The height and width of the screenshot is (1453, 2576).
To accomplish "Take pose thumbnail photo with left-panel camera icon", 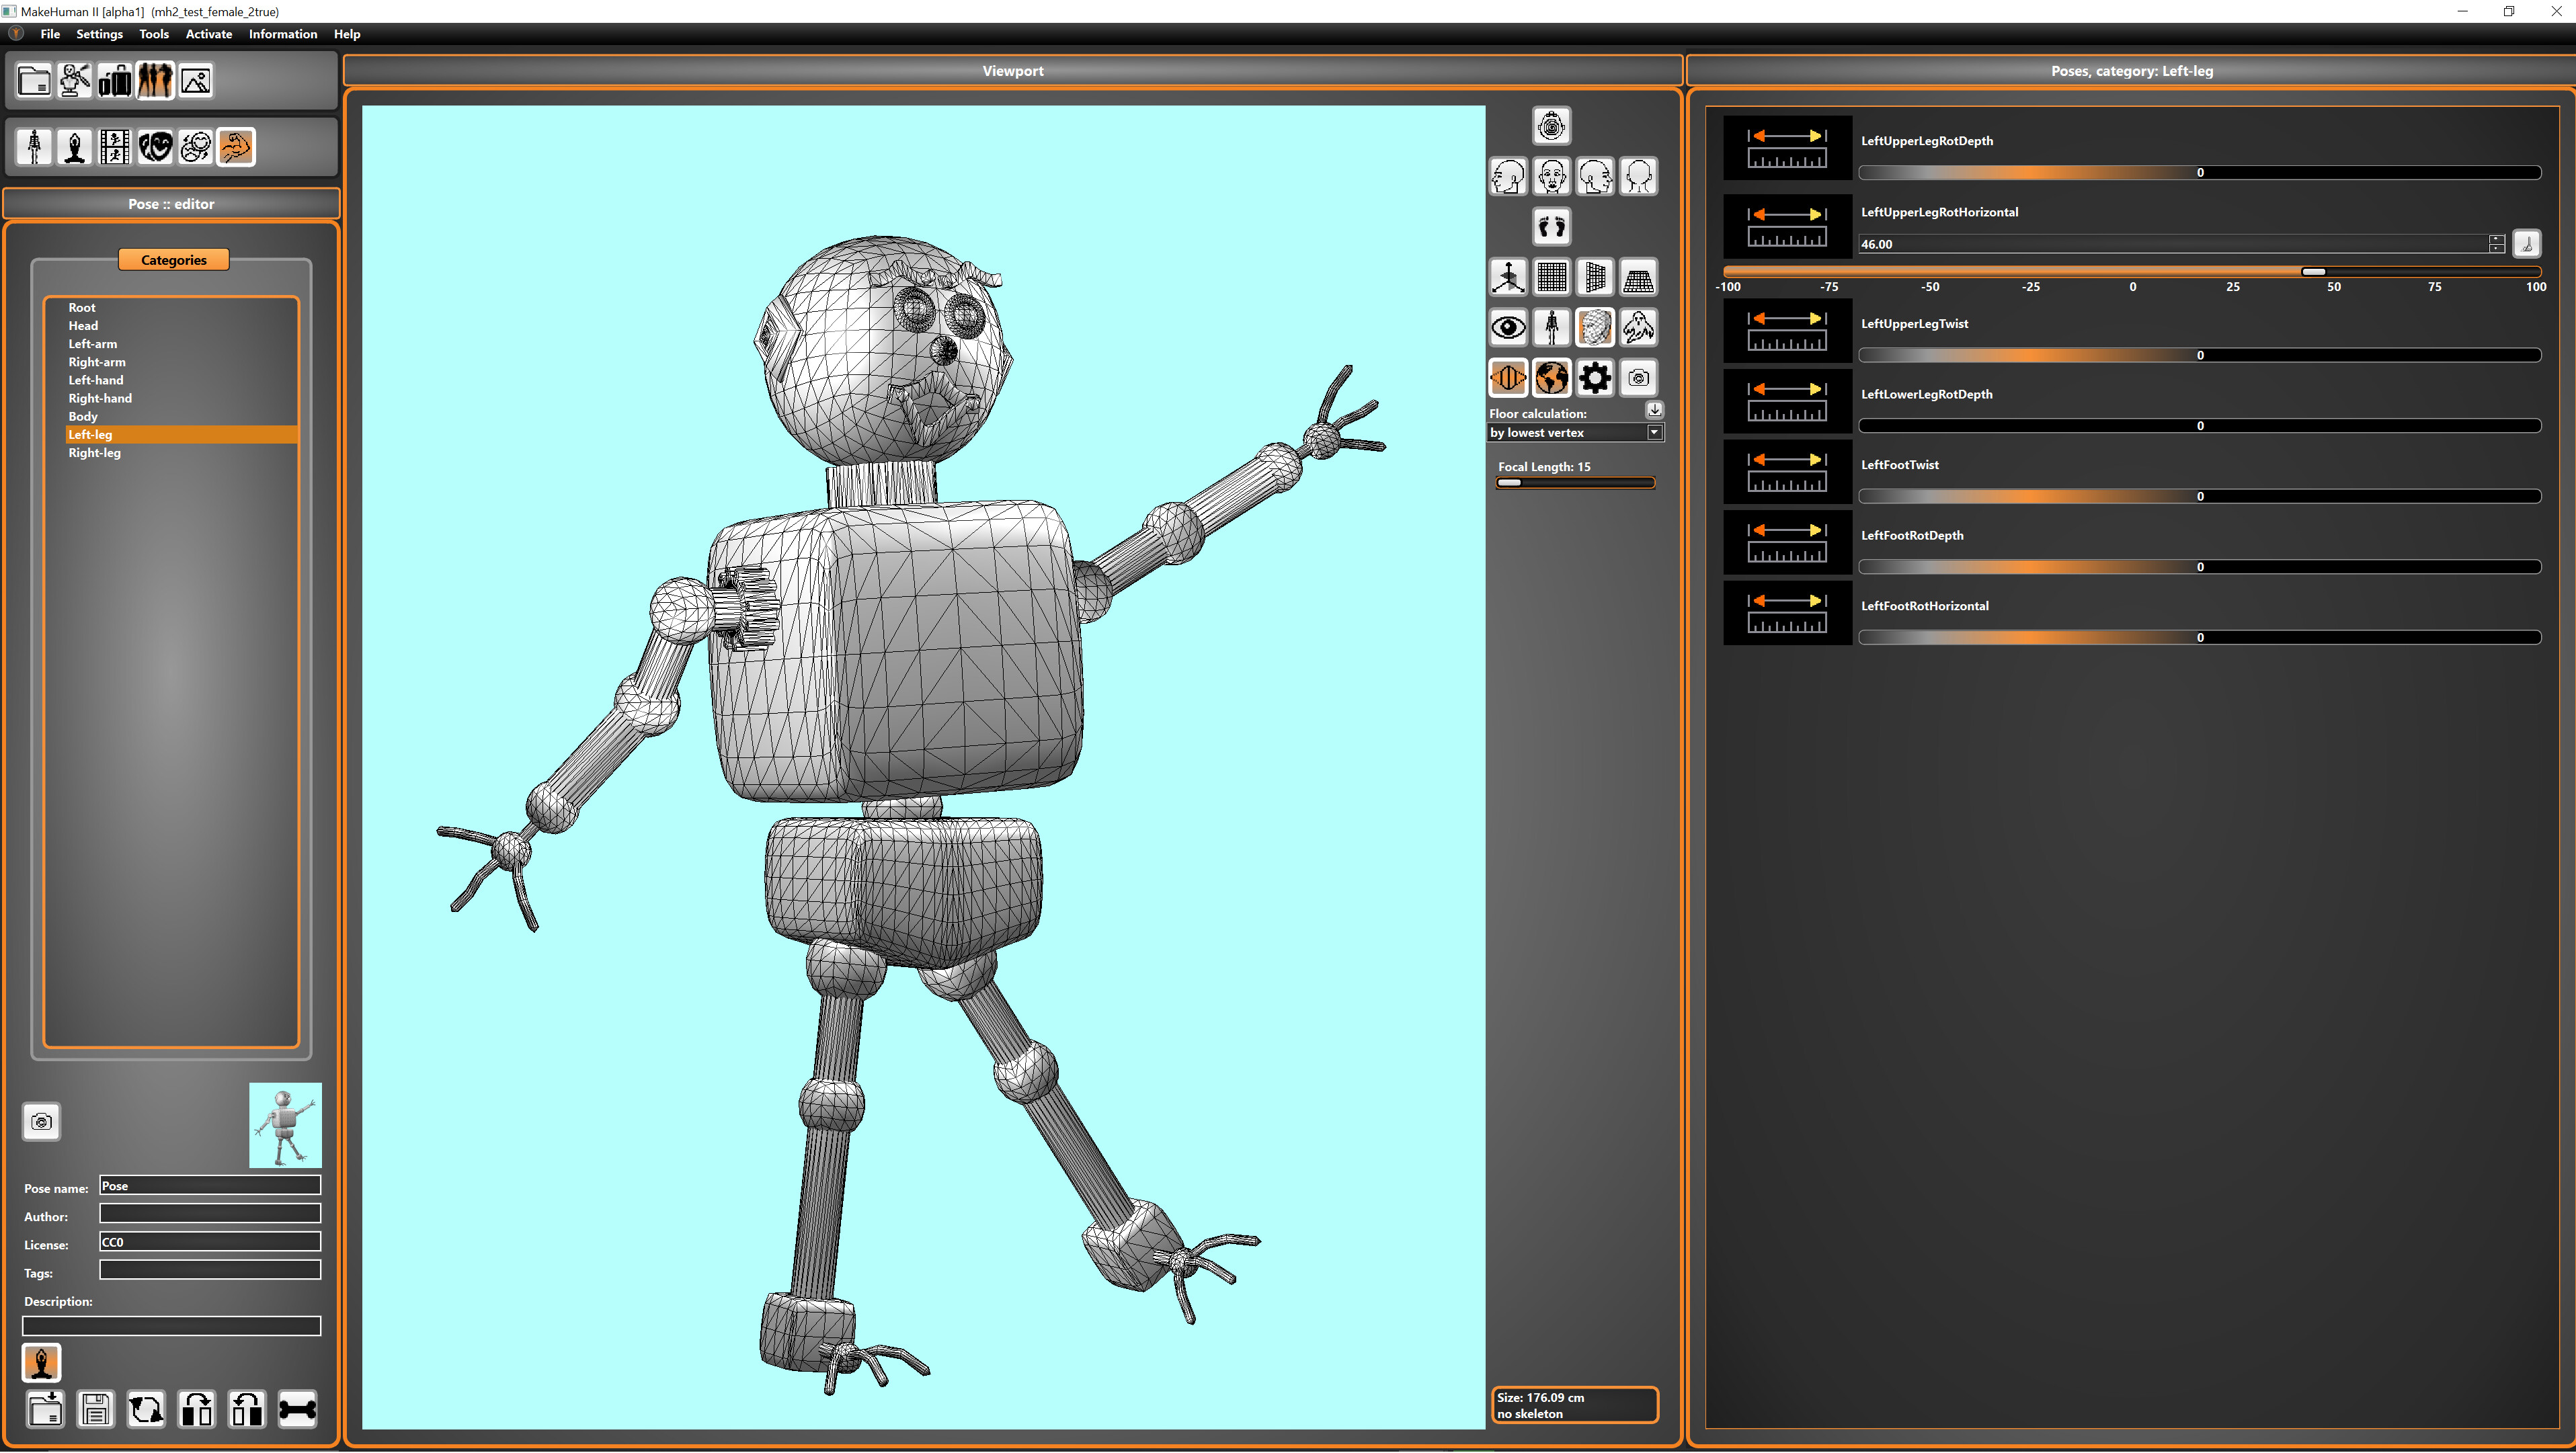I will coord(41,1122).
